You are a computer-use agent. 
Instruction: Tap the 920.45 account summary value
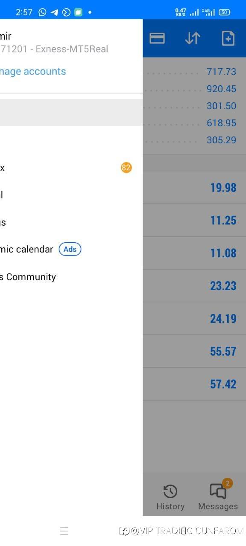click(221, 89)
